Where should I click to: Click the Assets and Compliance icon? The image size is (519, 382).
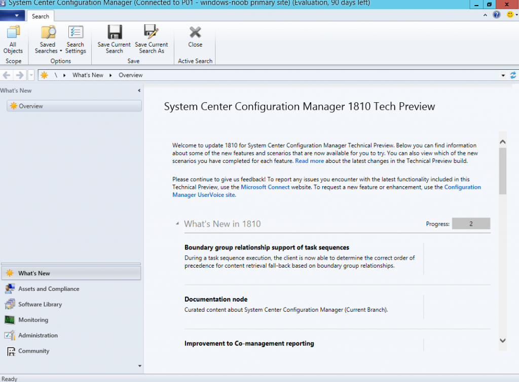[10, 289]
